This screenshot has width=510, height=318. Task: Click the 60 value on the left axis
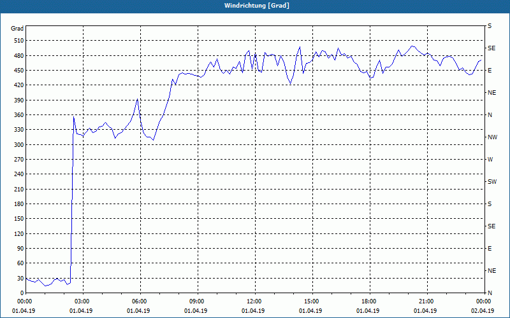[20, 263]
